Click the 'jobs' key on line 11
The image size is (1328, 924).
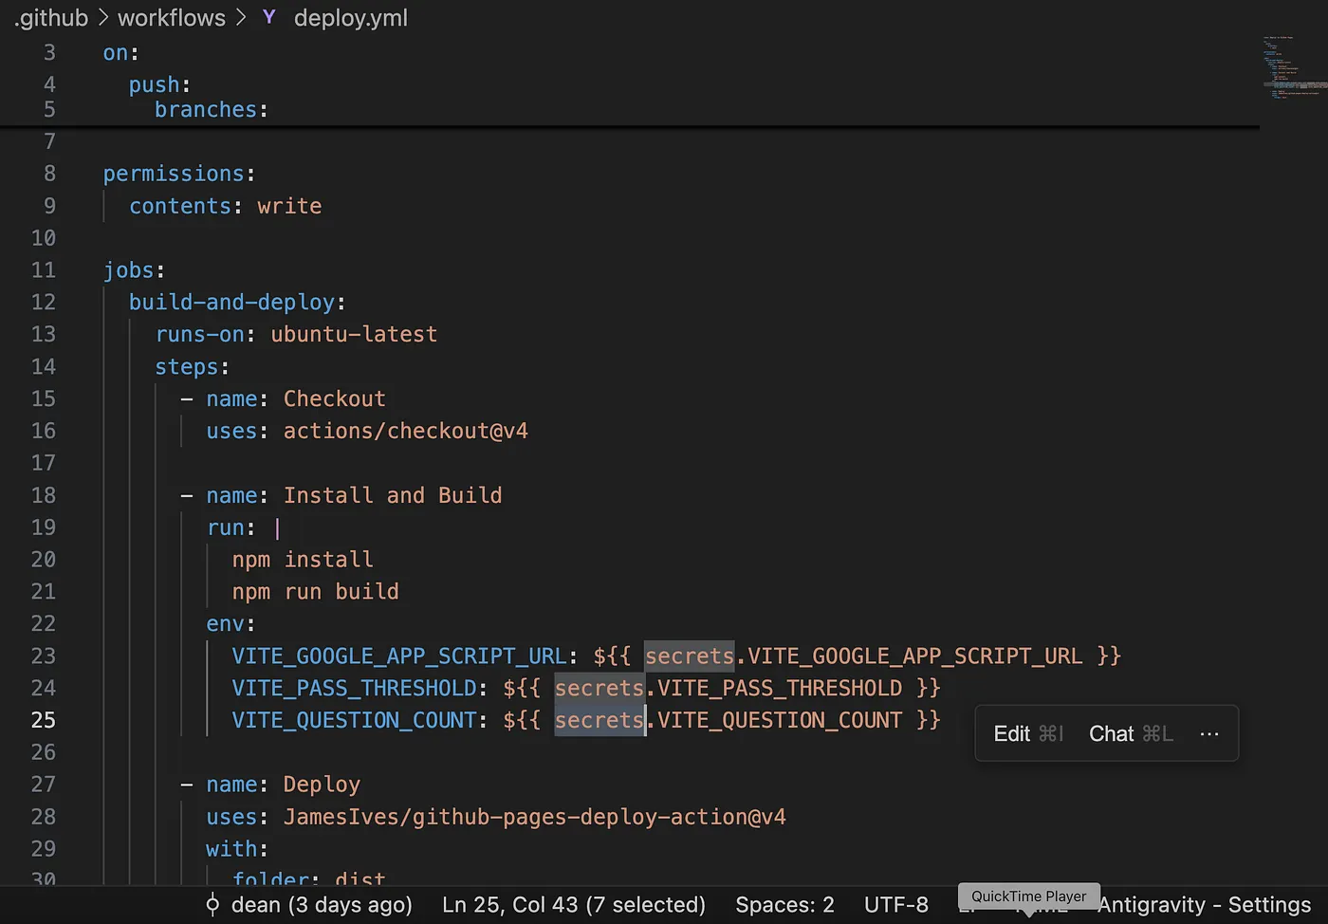(129, 270)
